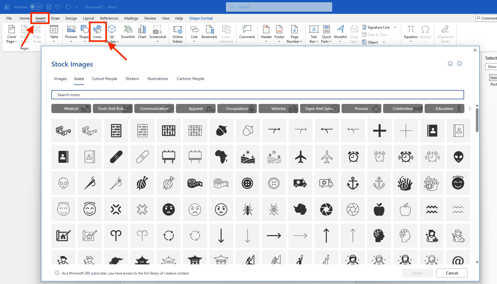Open the Illustrations tab
Screen dimensions: 497x284
[x=157, y=79]
